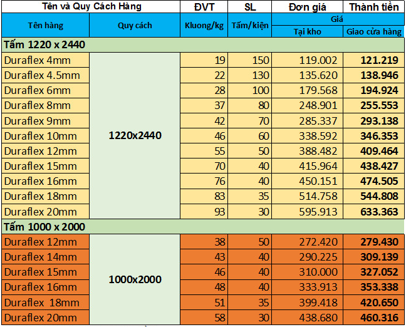
Task: Click the 'Quy cách' subheader cell
Action: click(135, 25)
